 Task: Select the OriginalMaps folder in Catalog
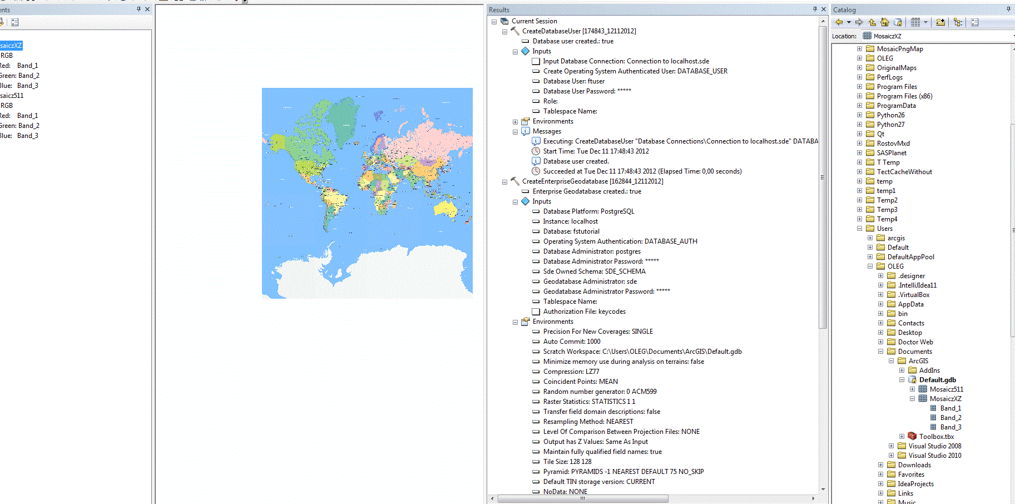897,68
